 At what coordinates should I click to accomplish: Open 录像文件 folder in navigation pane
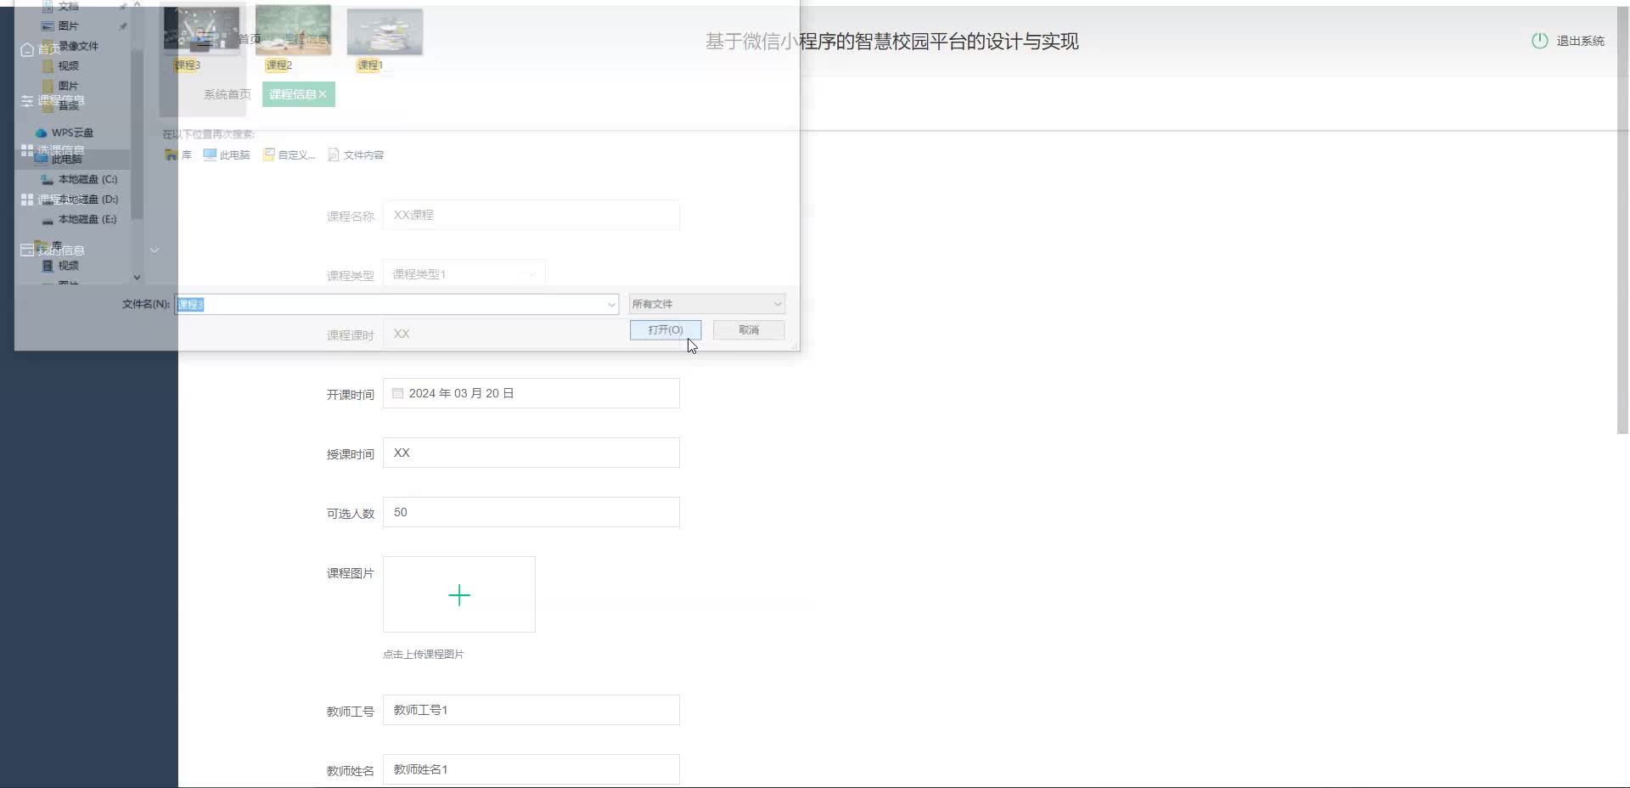click(x=78, y=46)
